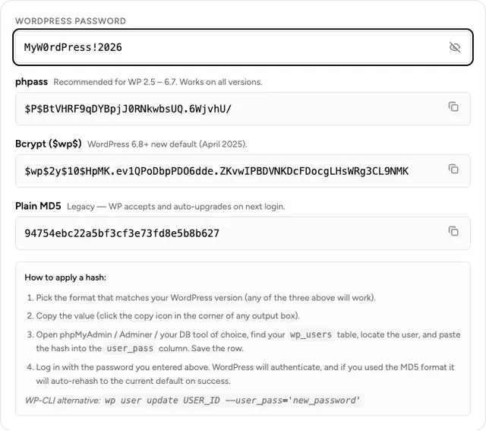The image size is (486, 431).
Task: Click the 'How to apply a hash:' heading
Action: click(65, 277)
